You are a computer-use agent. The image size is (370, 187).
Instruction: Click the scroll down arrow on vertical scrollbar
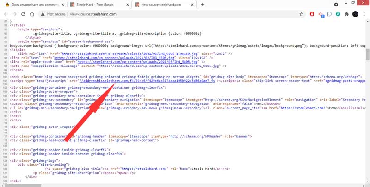coord(368,181)
